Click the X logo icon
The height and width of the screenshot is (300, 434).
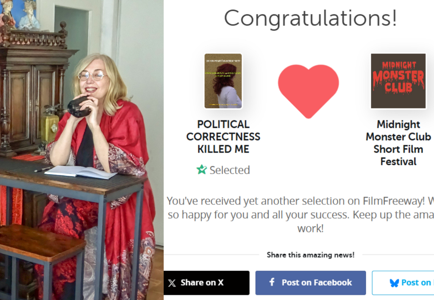[172, 283]
